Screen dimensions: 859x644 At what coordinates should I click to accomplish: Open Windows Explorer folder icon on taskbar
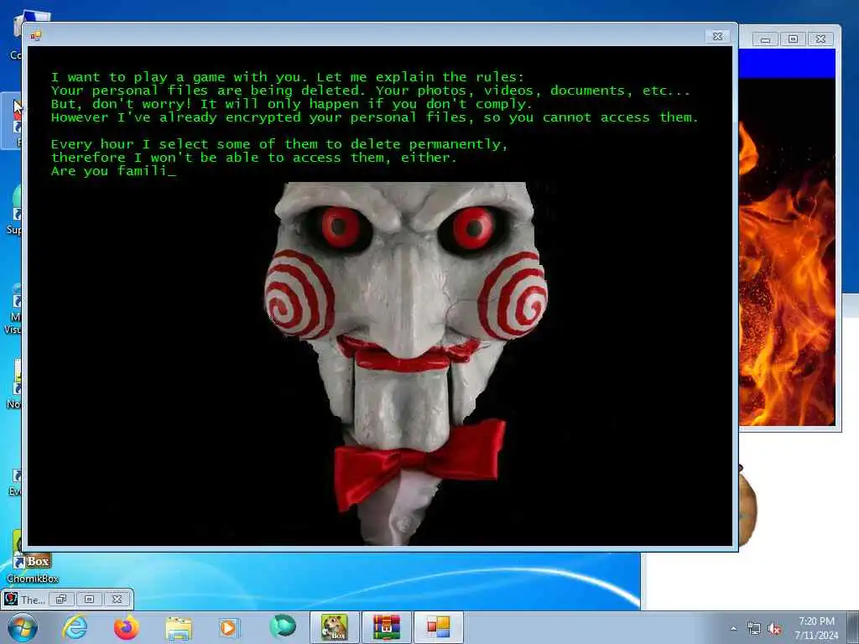(179, 628)
